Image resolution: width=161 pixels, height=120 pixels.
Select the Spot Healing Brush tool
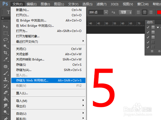6,66
